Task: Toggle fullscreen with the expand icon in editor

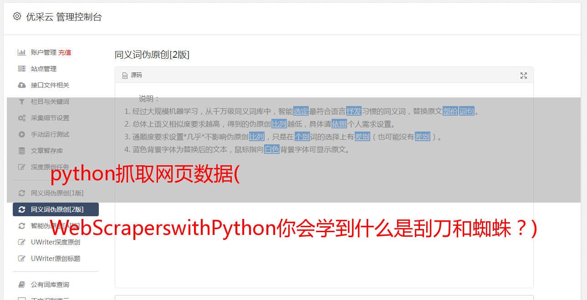Action: tap(524, 76)
